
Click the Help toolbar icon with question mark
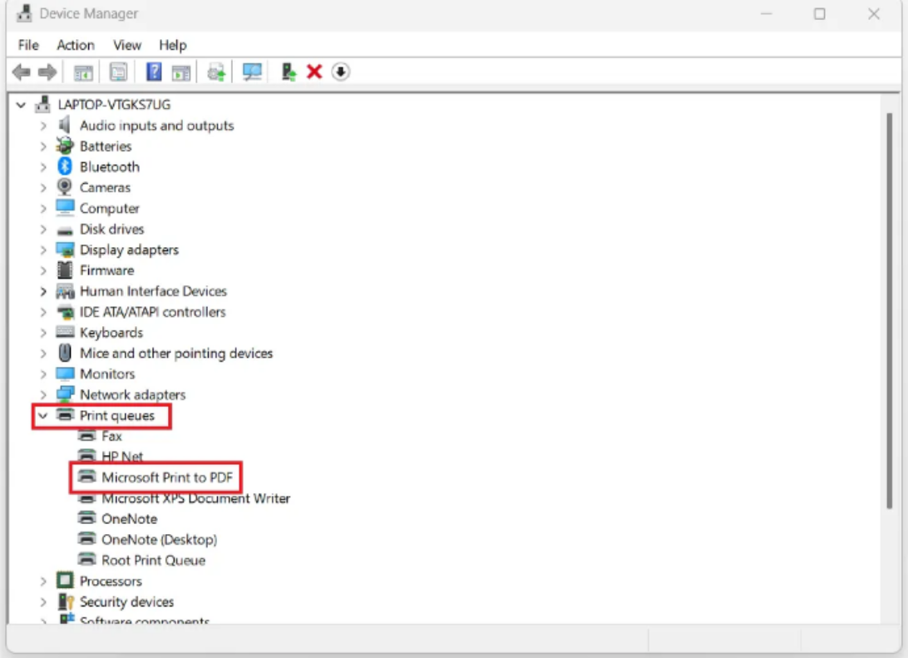point(154,72)
